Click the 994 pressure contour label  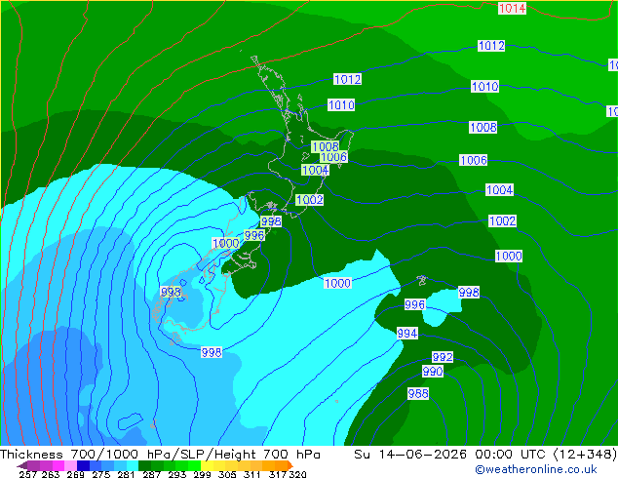pos(407,334)
